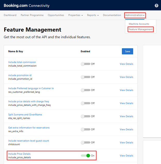Screen dimensions: 161x164
Task: Click the ota_res_split_names key text
Action: (x=19, y=118)
